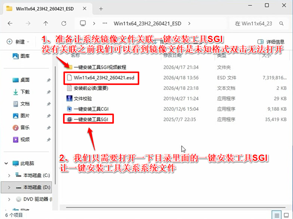Switch to large thumbnails view
This screenshot has height=219, width=293.
[x=286, y=215]
